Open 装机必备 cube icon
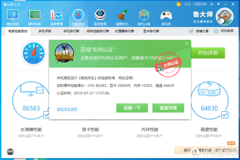The width and height of the screenshot is (240, 160). point(144,17)
